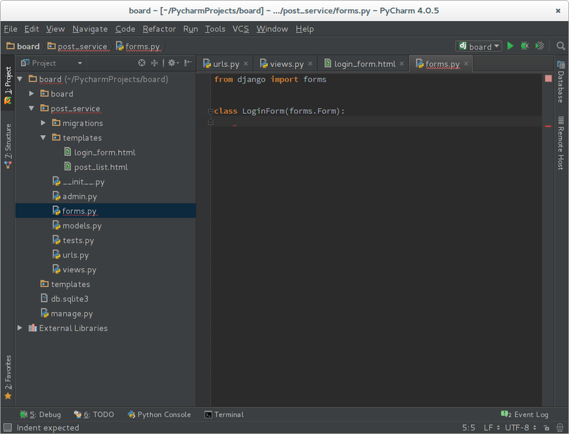Expand the inner board folder
This screenshot has height=434, width=569.
32,94
